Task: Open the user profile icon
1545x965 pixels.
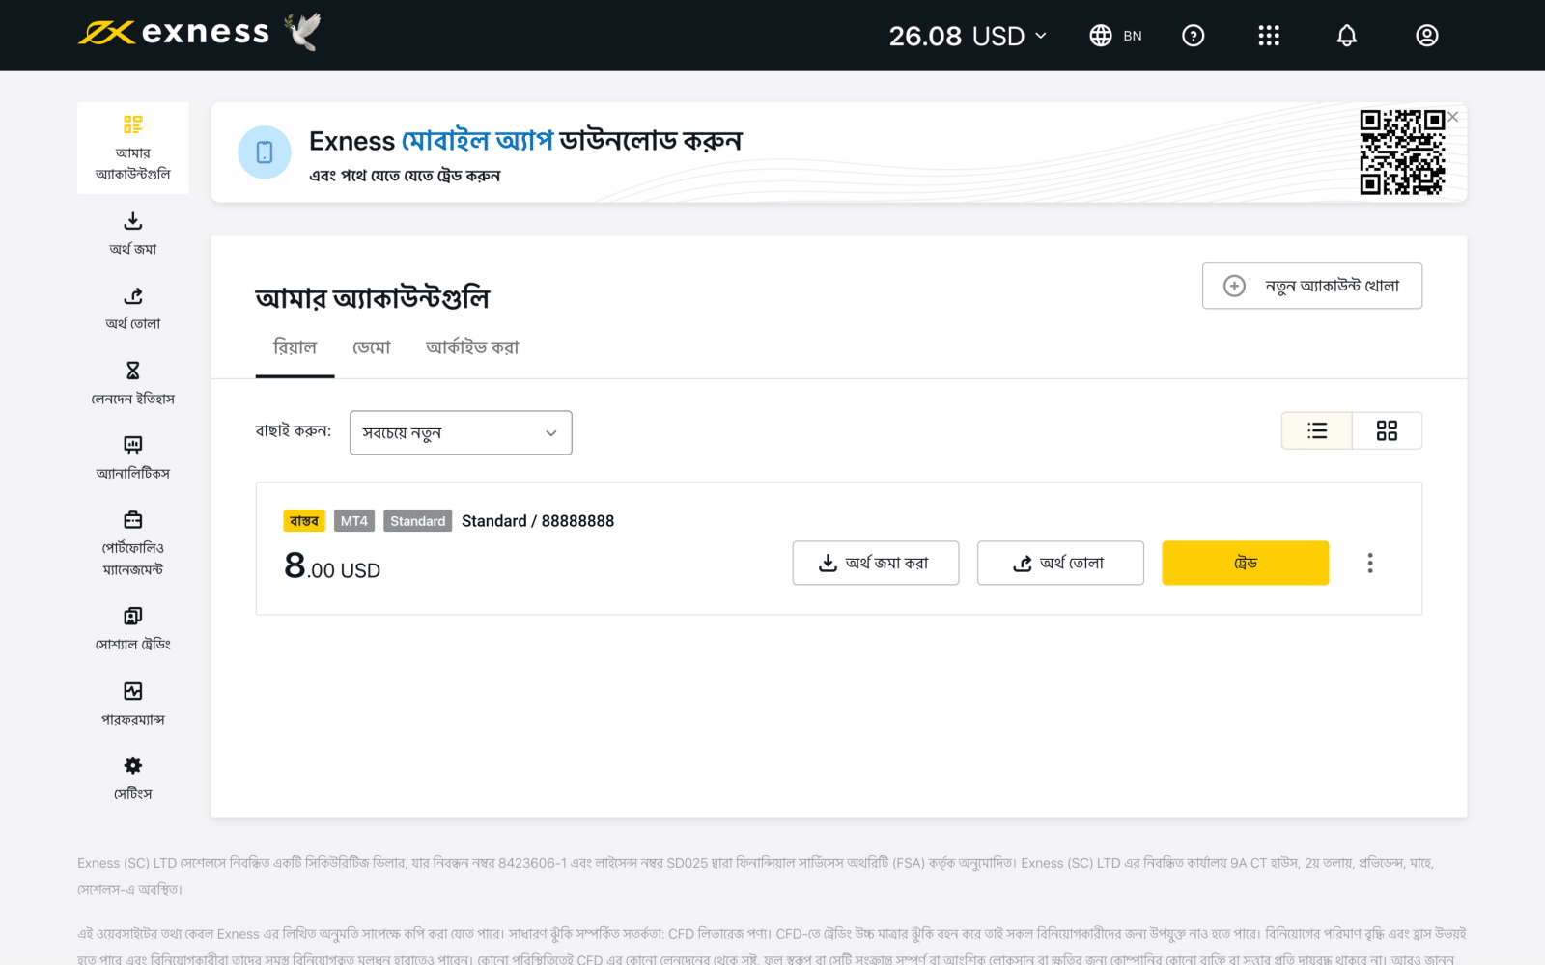Action: pos(1427,36)
